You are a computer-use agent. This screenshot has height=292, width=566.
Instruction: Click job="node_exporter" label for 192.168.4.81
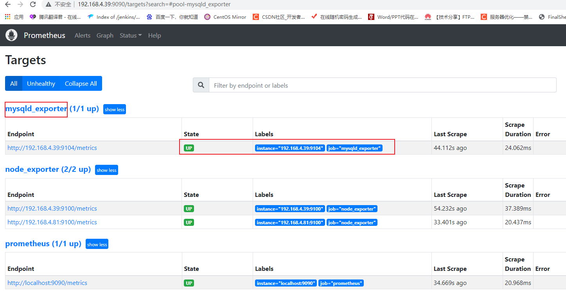pyautogui.click(x=352, y=222)
